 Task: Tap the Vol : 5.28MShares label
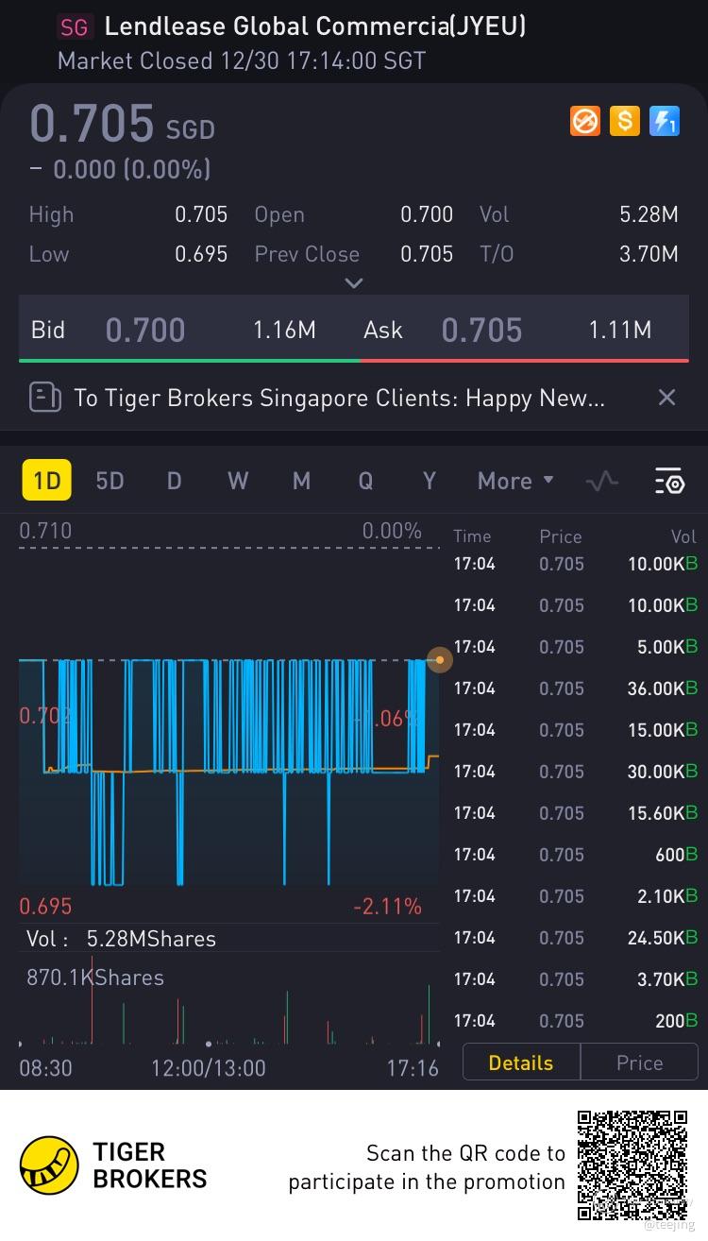tap(122, 939)
